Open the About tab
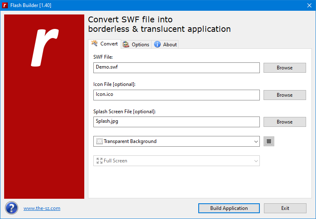The width and height of the screenshot is (316, 219). (165, 44)
